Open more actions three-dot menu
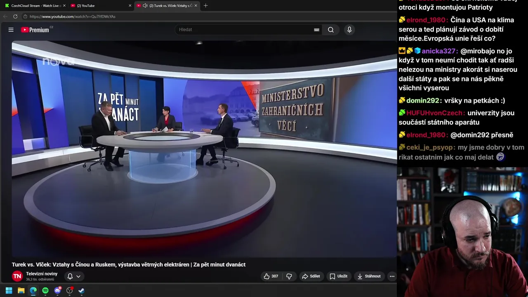 point(392,276)
